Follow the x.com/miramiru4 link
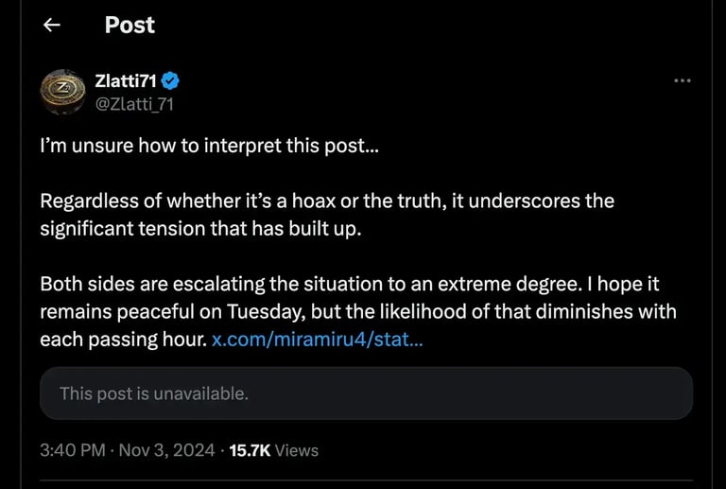Screen dimensions: 726x489 point(317,339)
